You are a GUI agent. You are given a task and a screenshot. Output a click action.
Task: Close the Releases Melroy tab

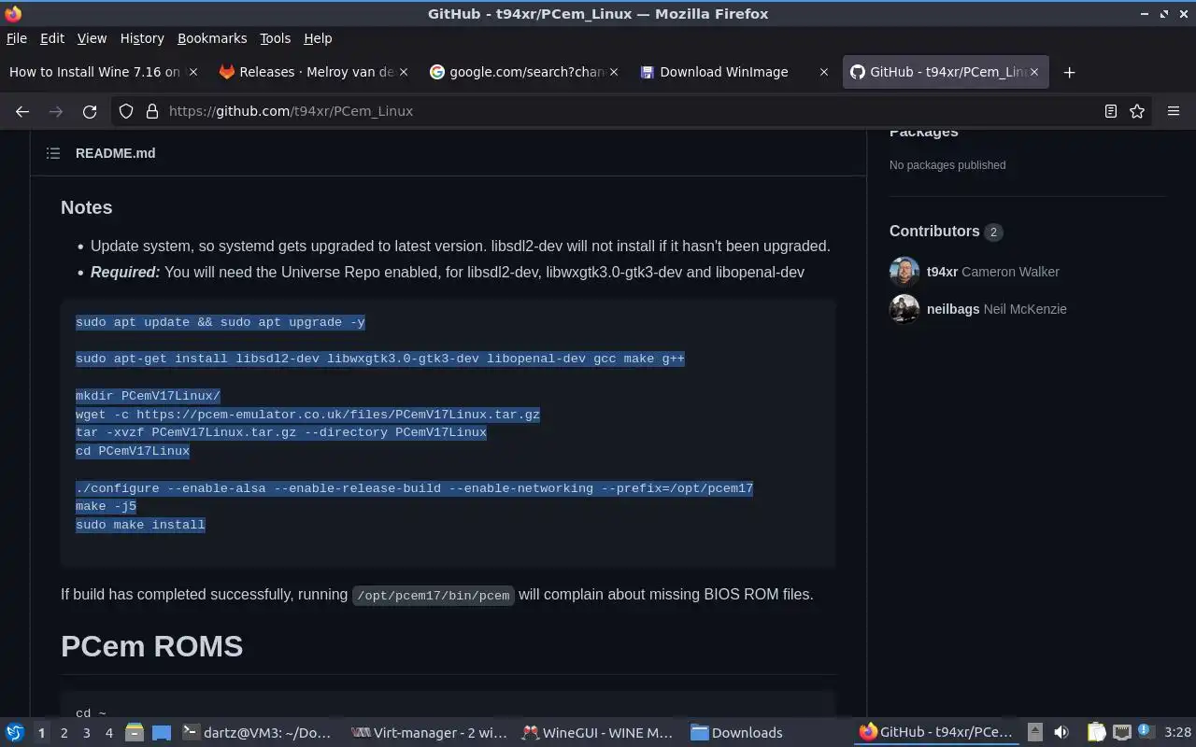point(404,72)
